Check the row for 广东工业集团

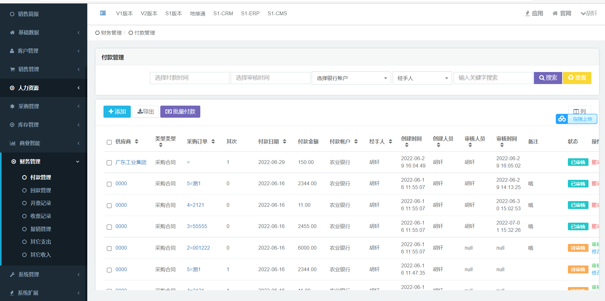pyautogui.click(x=109, y=163)
